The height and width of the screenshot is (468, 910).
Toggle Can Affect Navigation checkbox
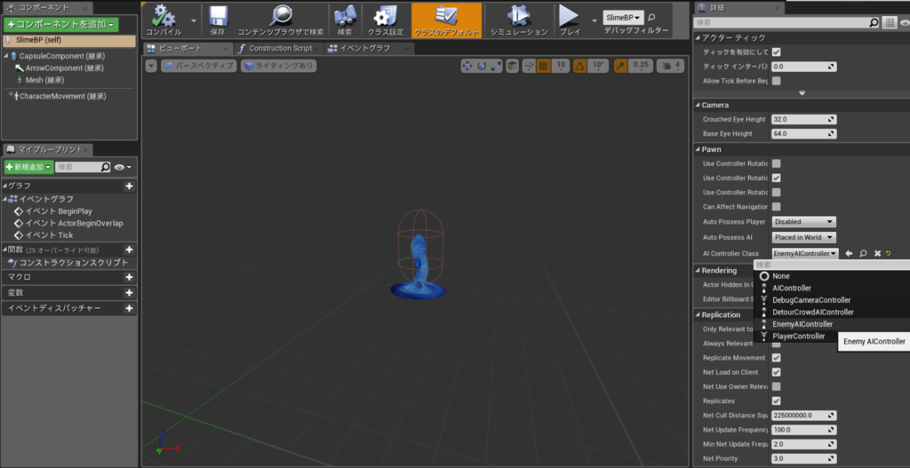tap(776, 206)
